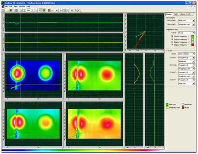The height and width of the screenshot is (154, 198).
Task: Open the Tools tab
Action: coord(175,14)
